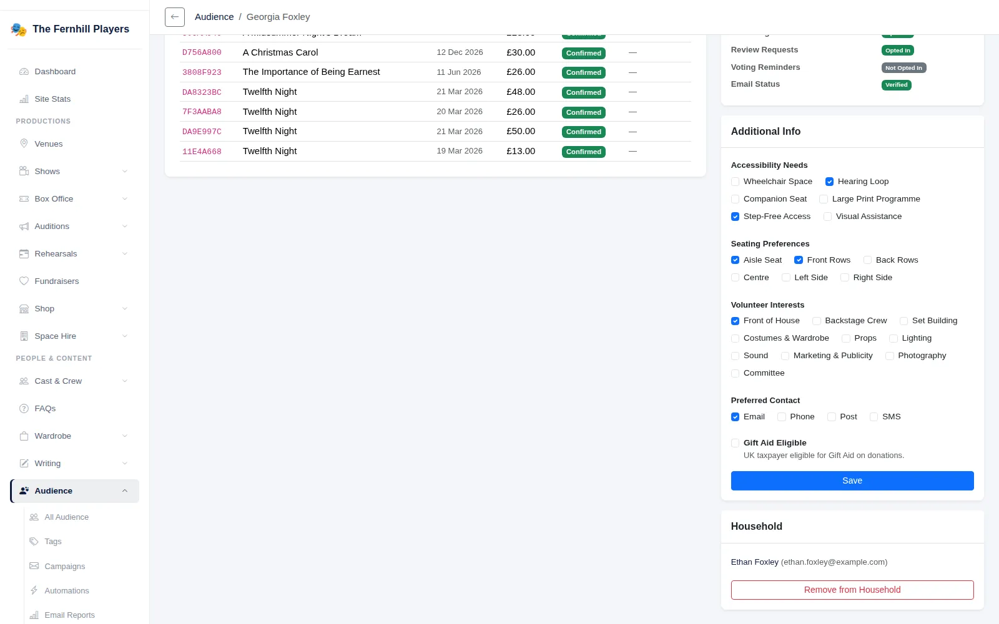
Task: Click the back arrow button
Action: click(175, 17)
